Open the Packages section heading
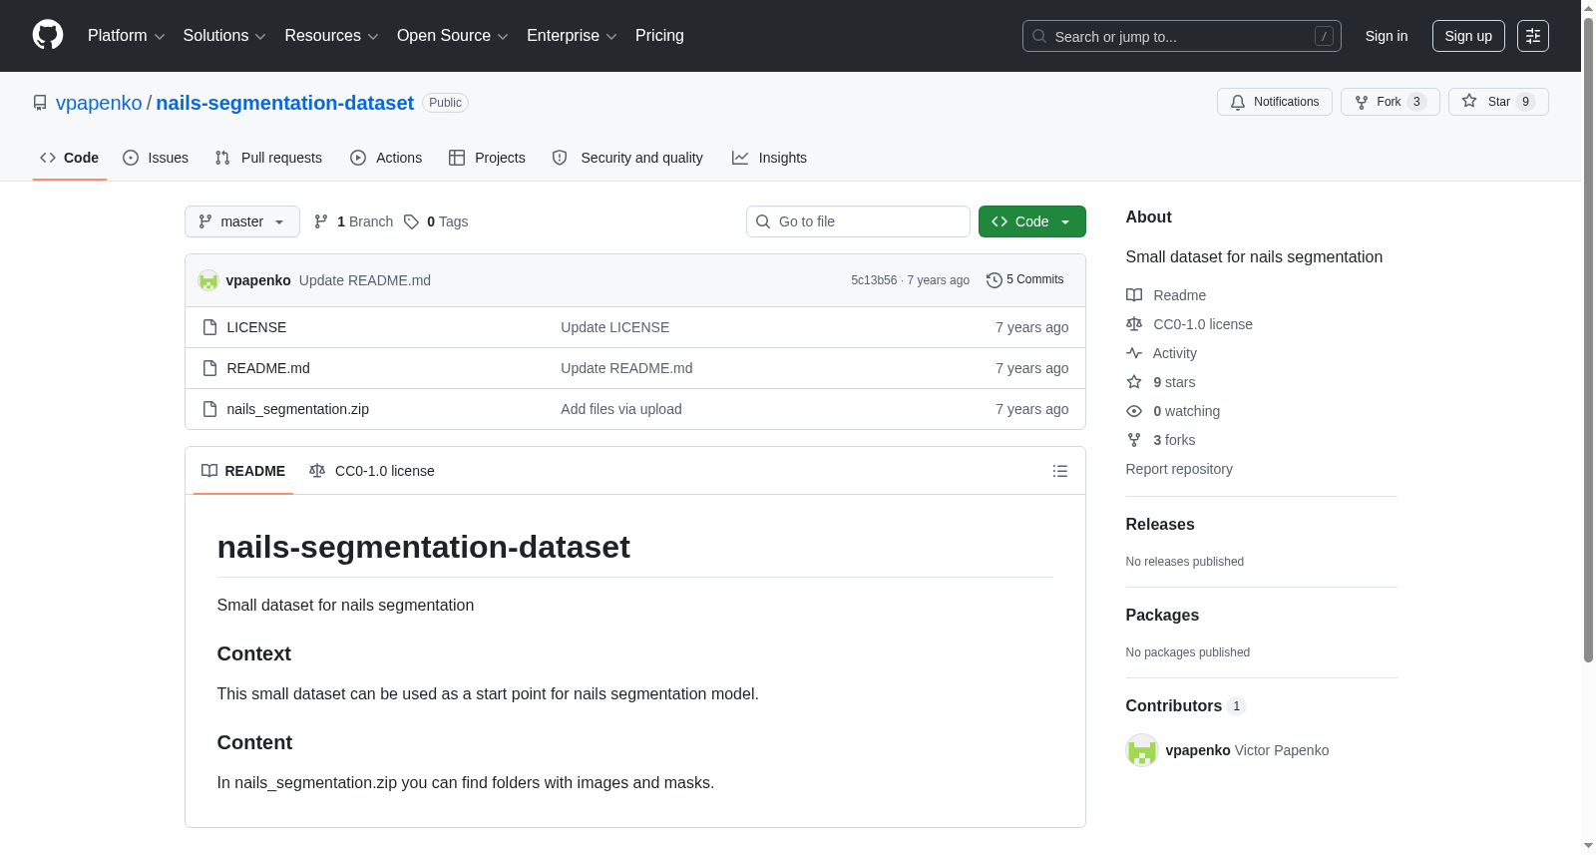Screen dimensions: 1596x855 tap(1162, 616)
